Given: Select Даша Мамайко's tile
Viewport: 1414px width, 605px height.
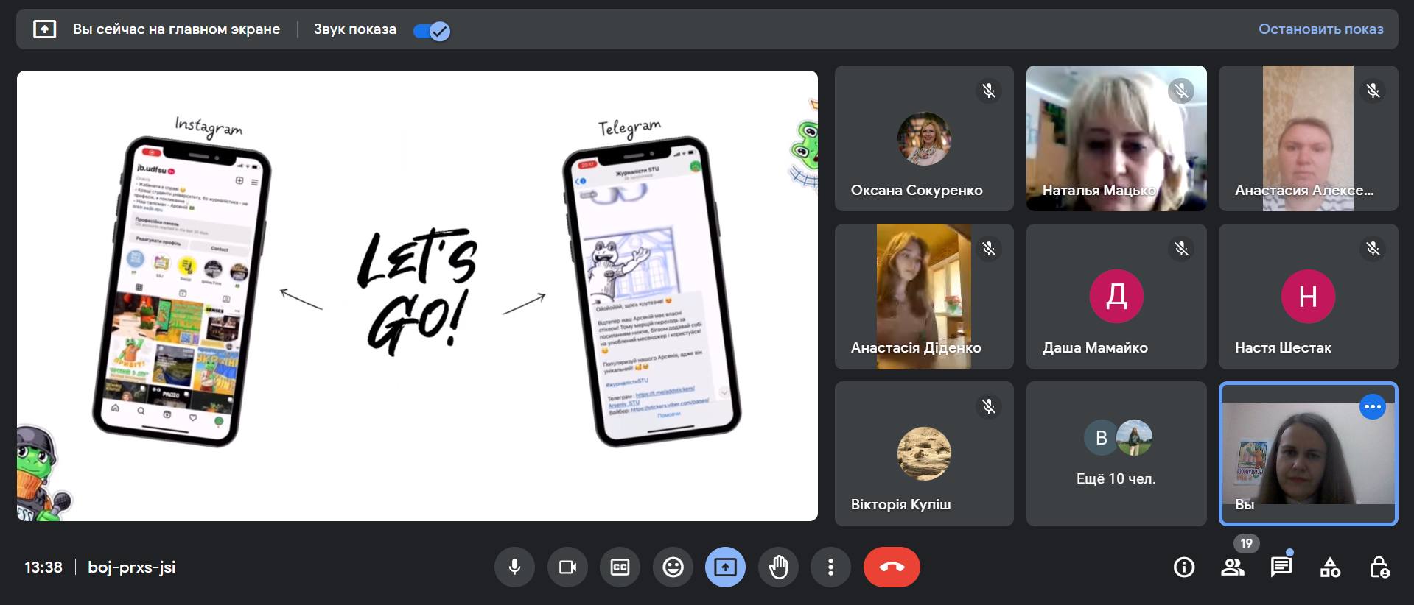Looking at the screenshot, I should tap(1116, 297).
